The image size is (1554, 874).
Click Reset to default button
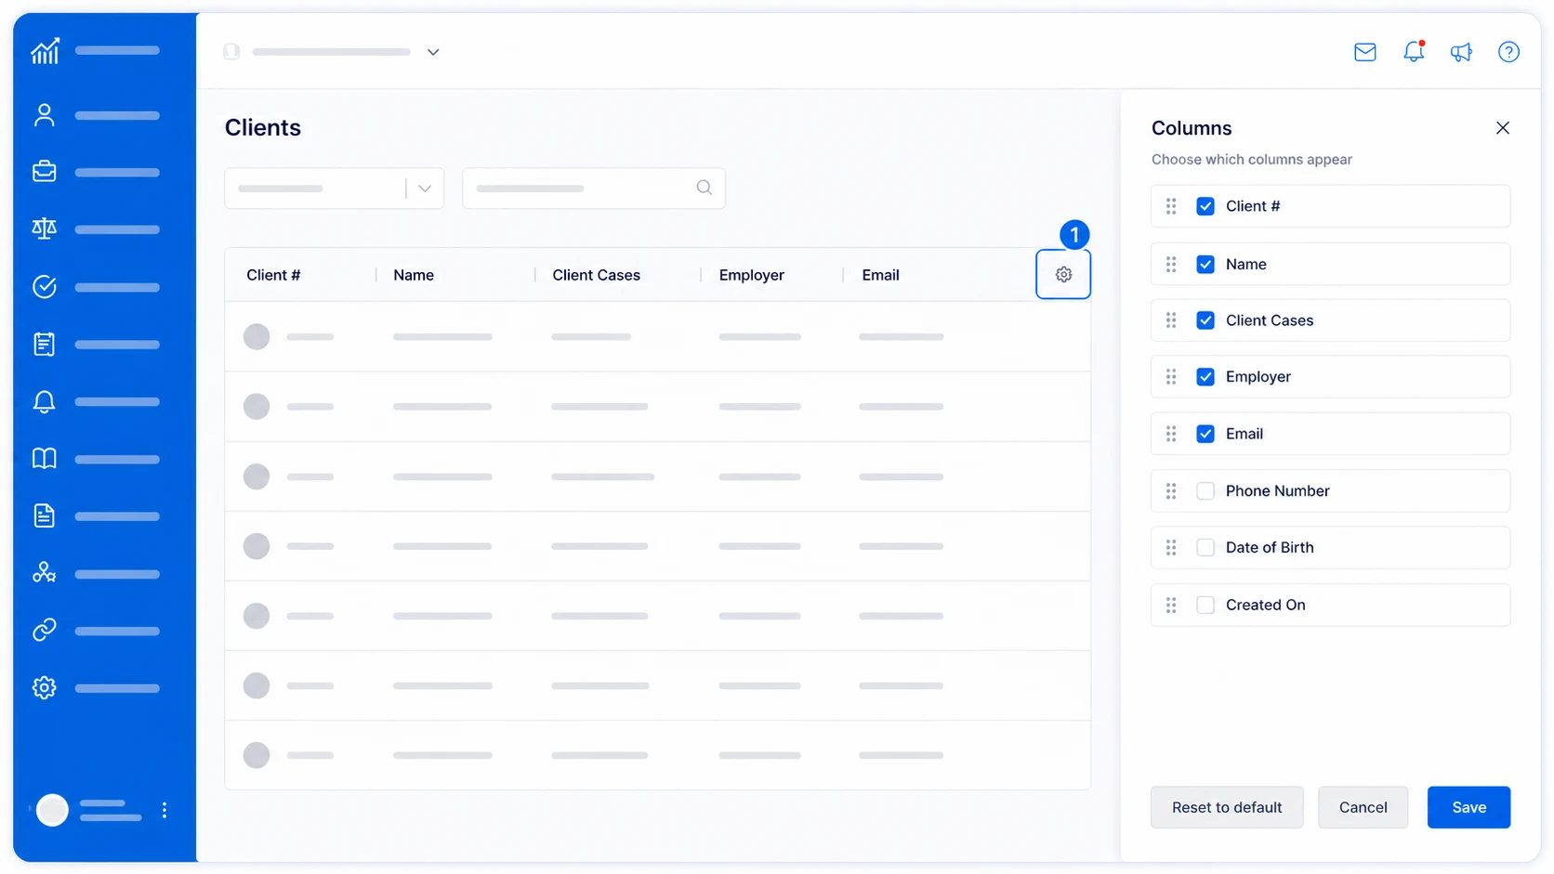pos(1227,807)
